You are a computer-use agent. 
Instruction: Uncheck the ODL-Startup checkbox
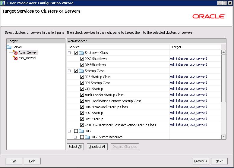tap(82, 89)
